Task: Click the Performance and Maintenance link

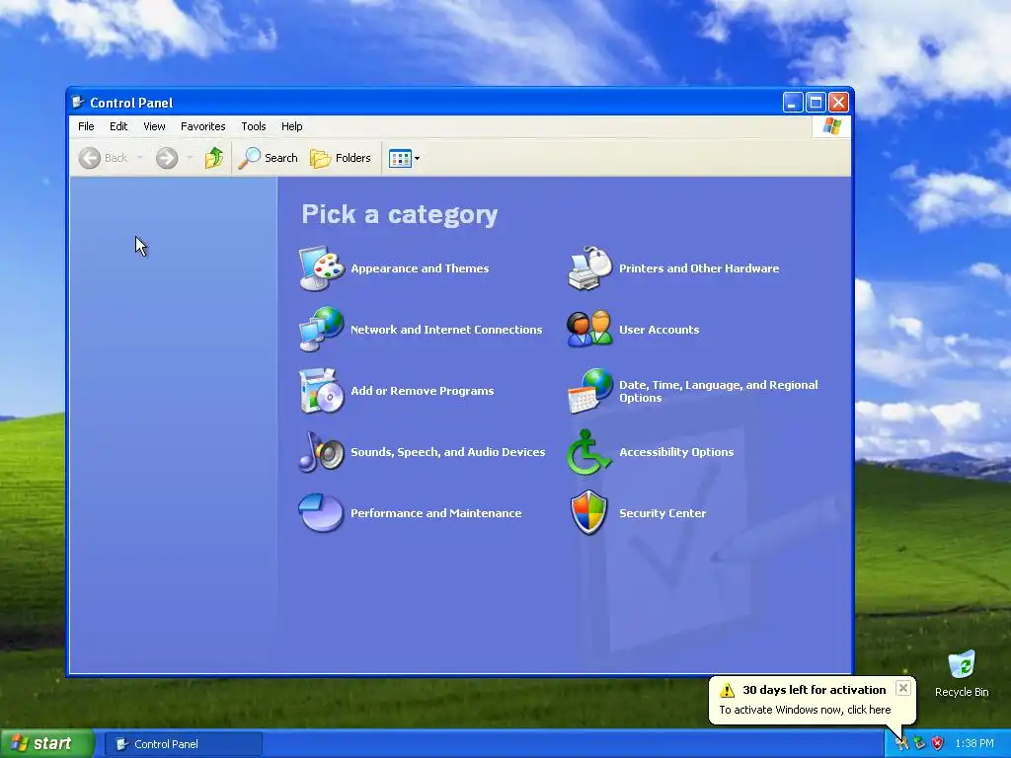Action: click(x=435, y=513)
